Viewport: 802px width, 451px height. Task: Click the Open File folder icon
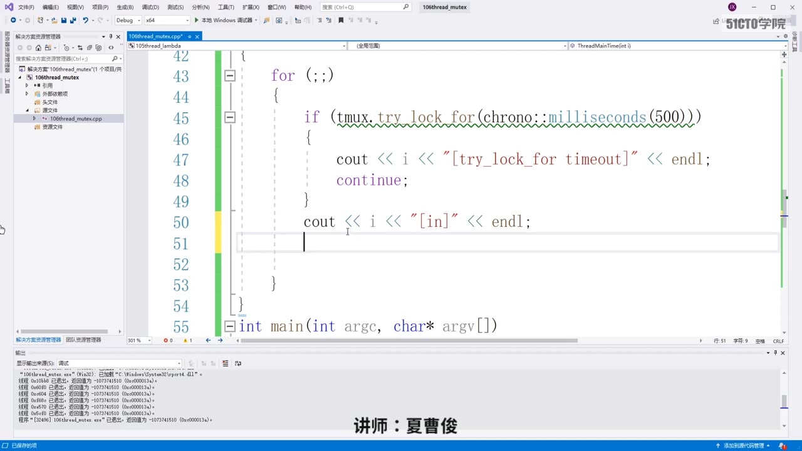pyautogui.click(x=55, y=20)
